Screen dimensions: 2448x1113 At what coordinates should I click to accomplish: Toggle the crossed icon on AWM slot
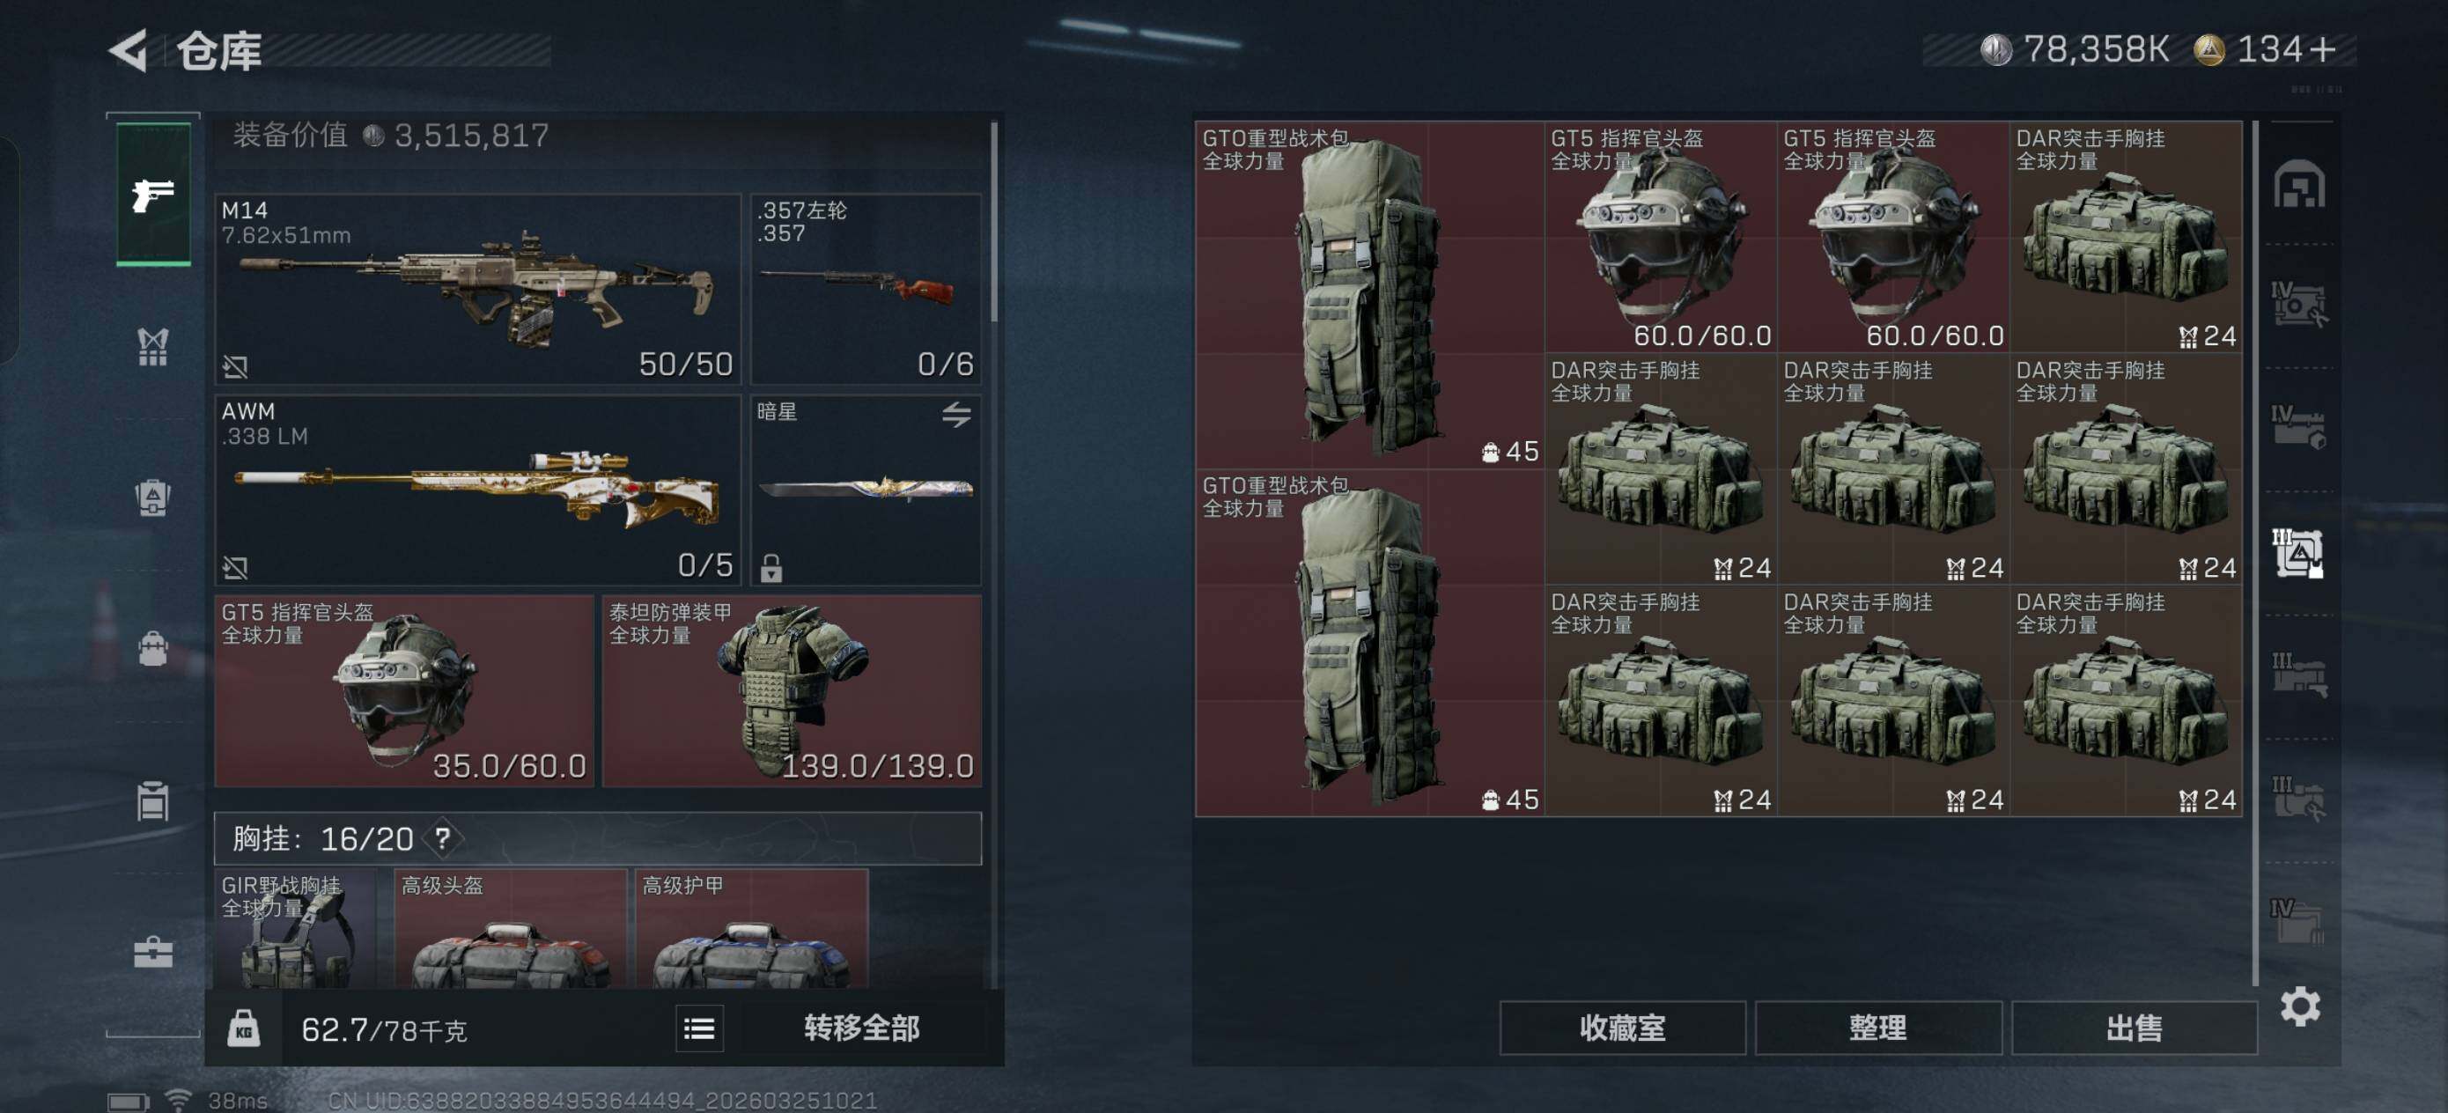tap(235, 567)
